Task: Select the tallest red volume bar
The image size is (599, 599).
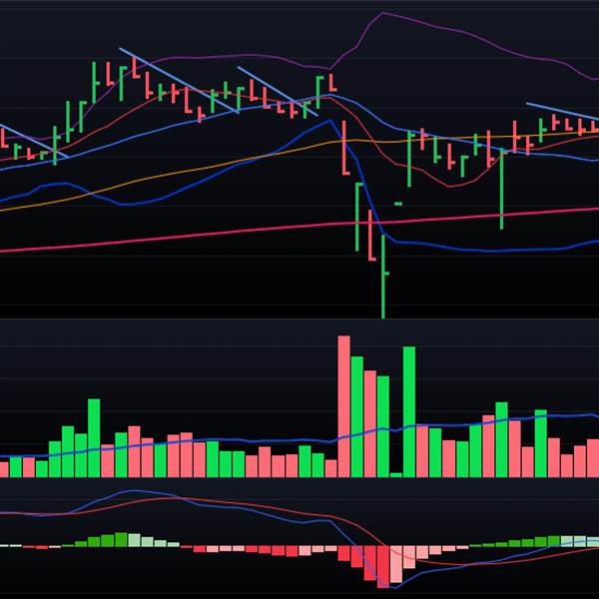Action: click(343, 406)
